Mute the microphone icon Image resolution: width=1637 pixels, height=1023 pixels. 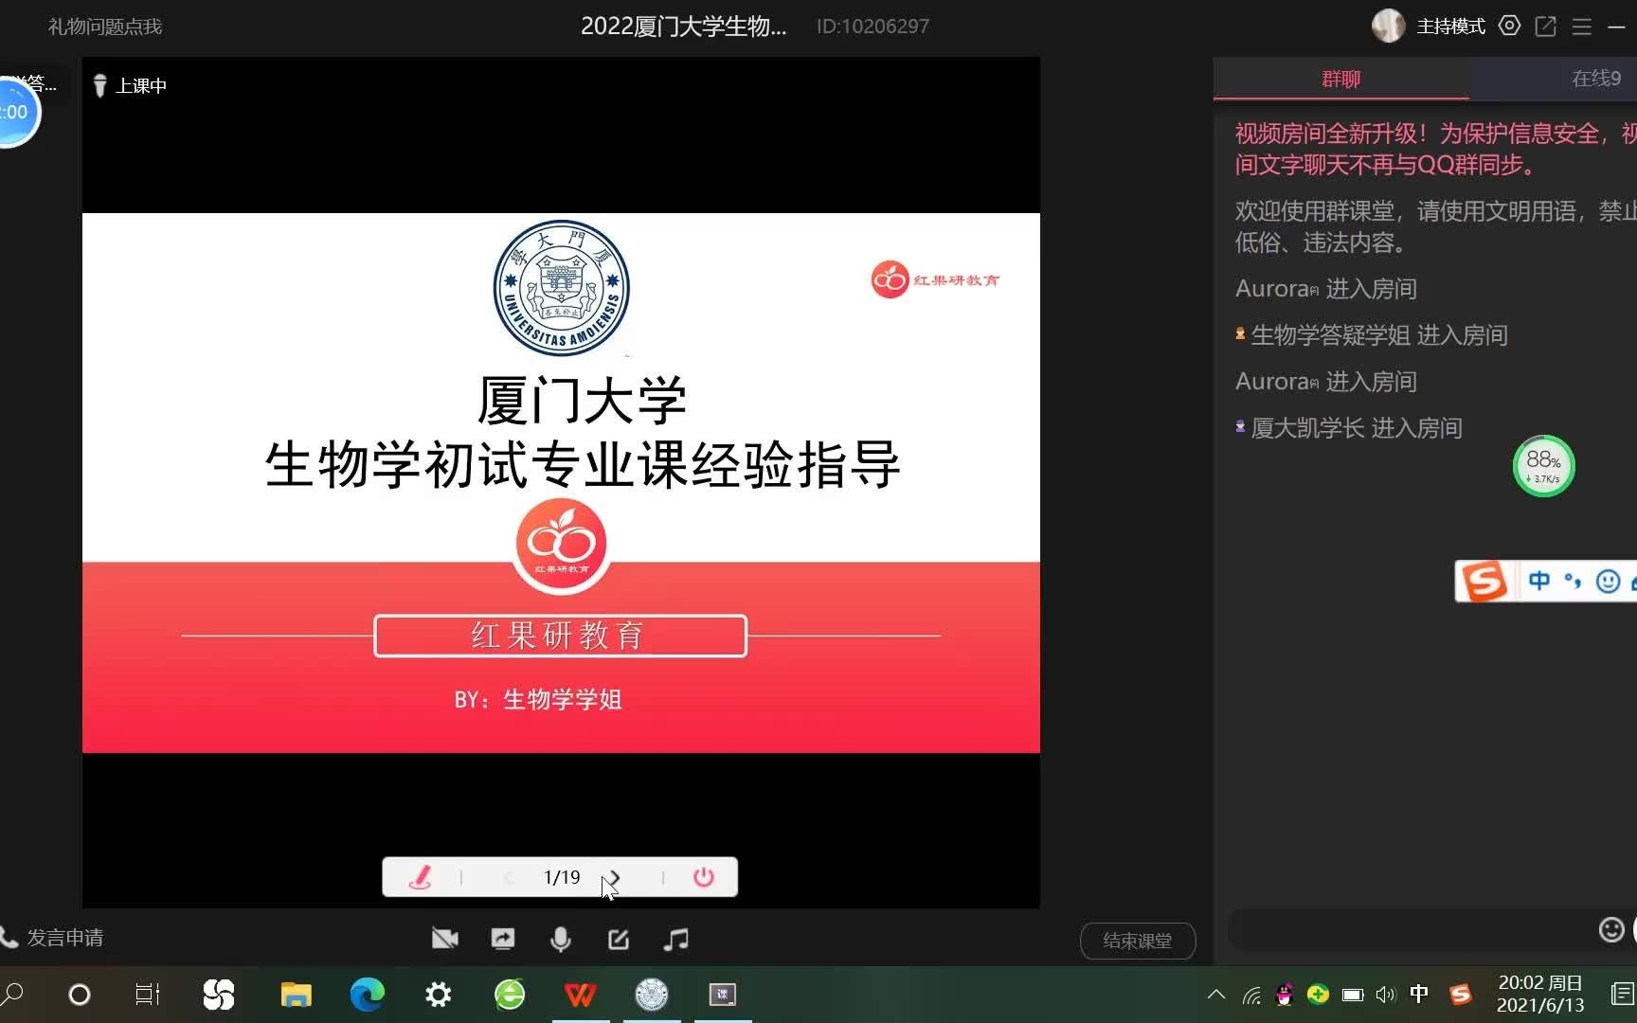(560, 939)
